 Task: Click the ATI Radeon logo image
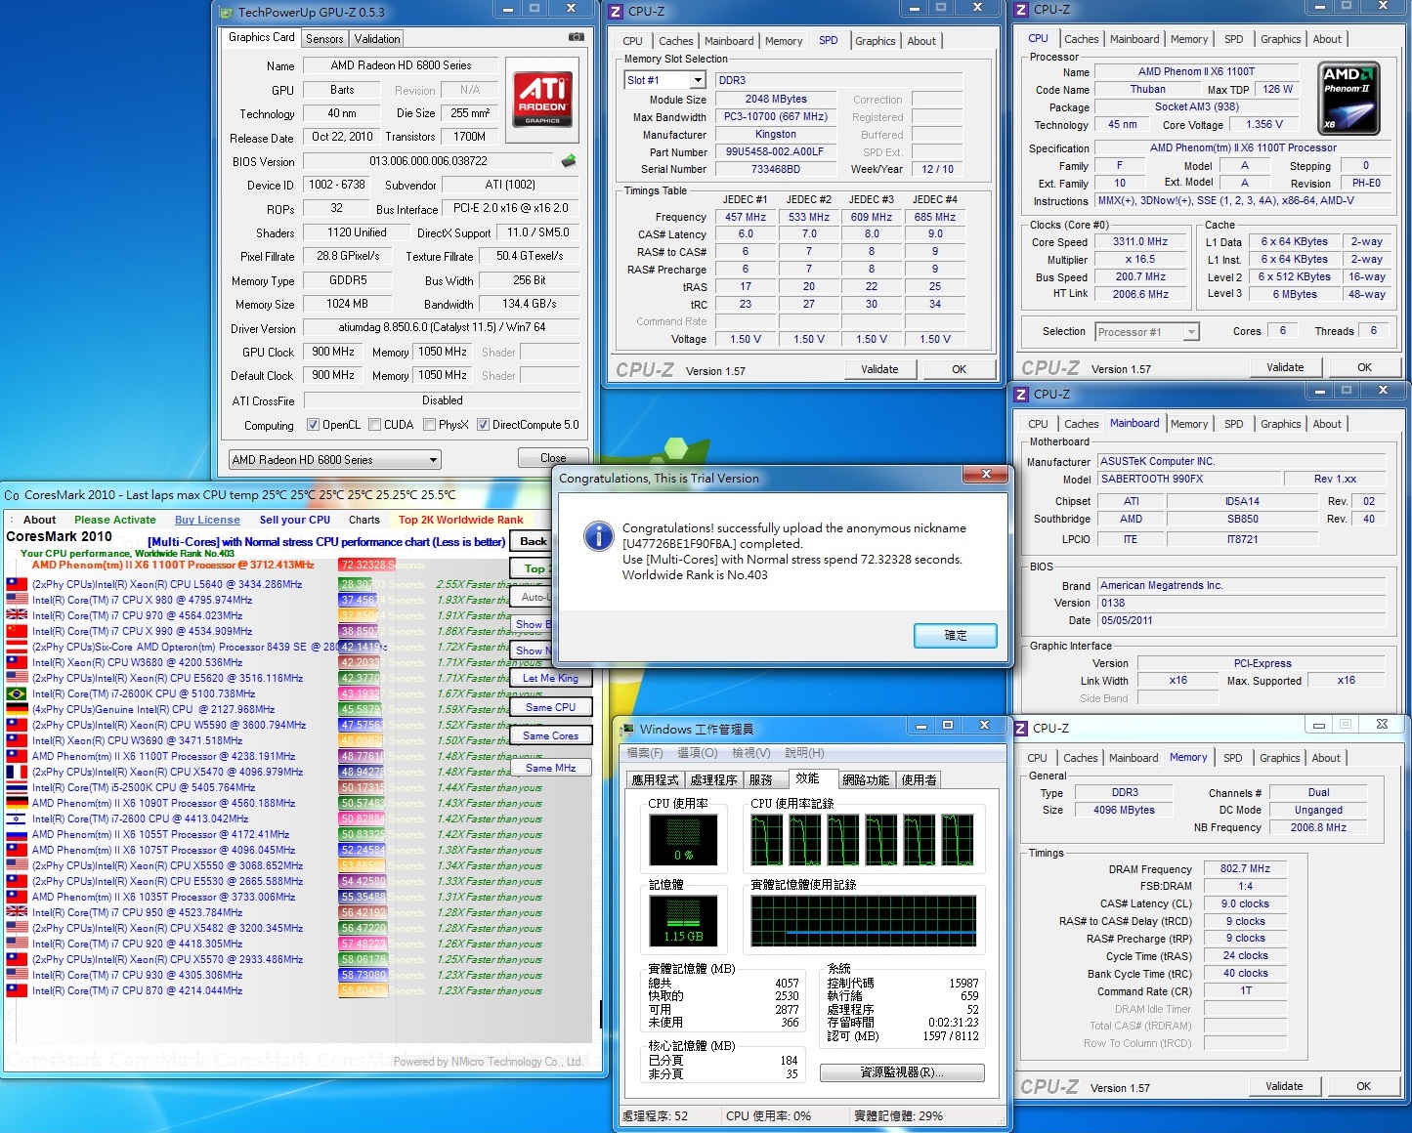click(x=542, y=99)
